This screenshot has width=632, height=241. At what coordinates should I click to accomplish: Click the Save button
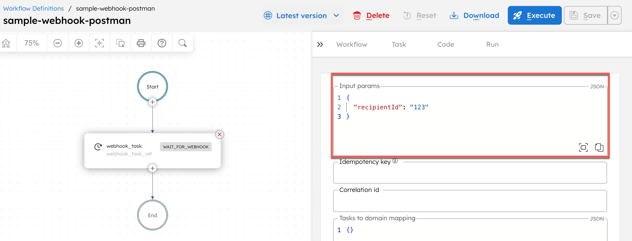click(x=586, y=16)
